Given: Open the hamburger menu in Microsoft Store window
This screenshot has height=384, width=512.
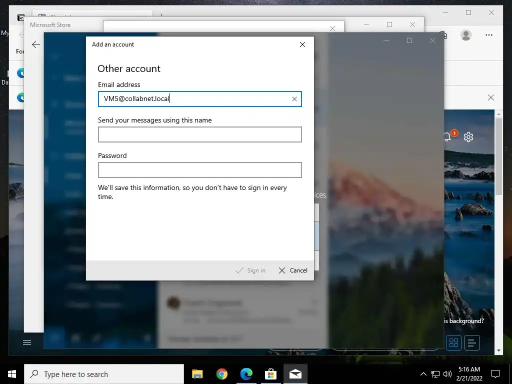Looking at the screenshot, I should coord(27,342).
